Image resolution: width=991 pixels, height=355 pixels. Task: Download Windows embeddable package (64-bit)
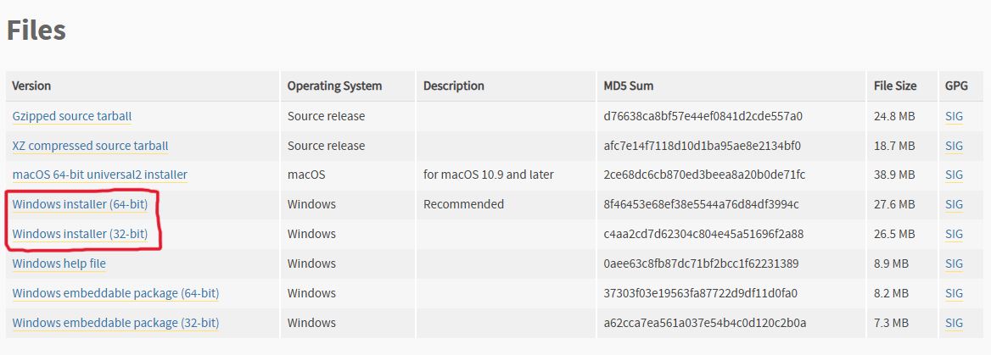coord(115,293)
